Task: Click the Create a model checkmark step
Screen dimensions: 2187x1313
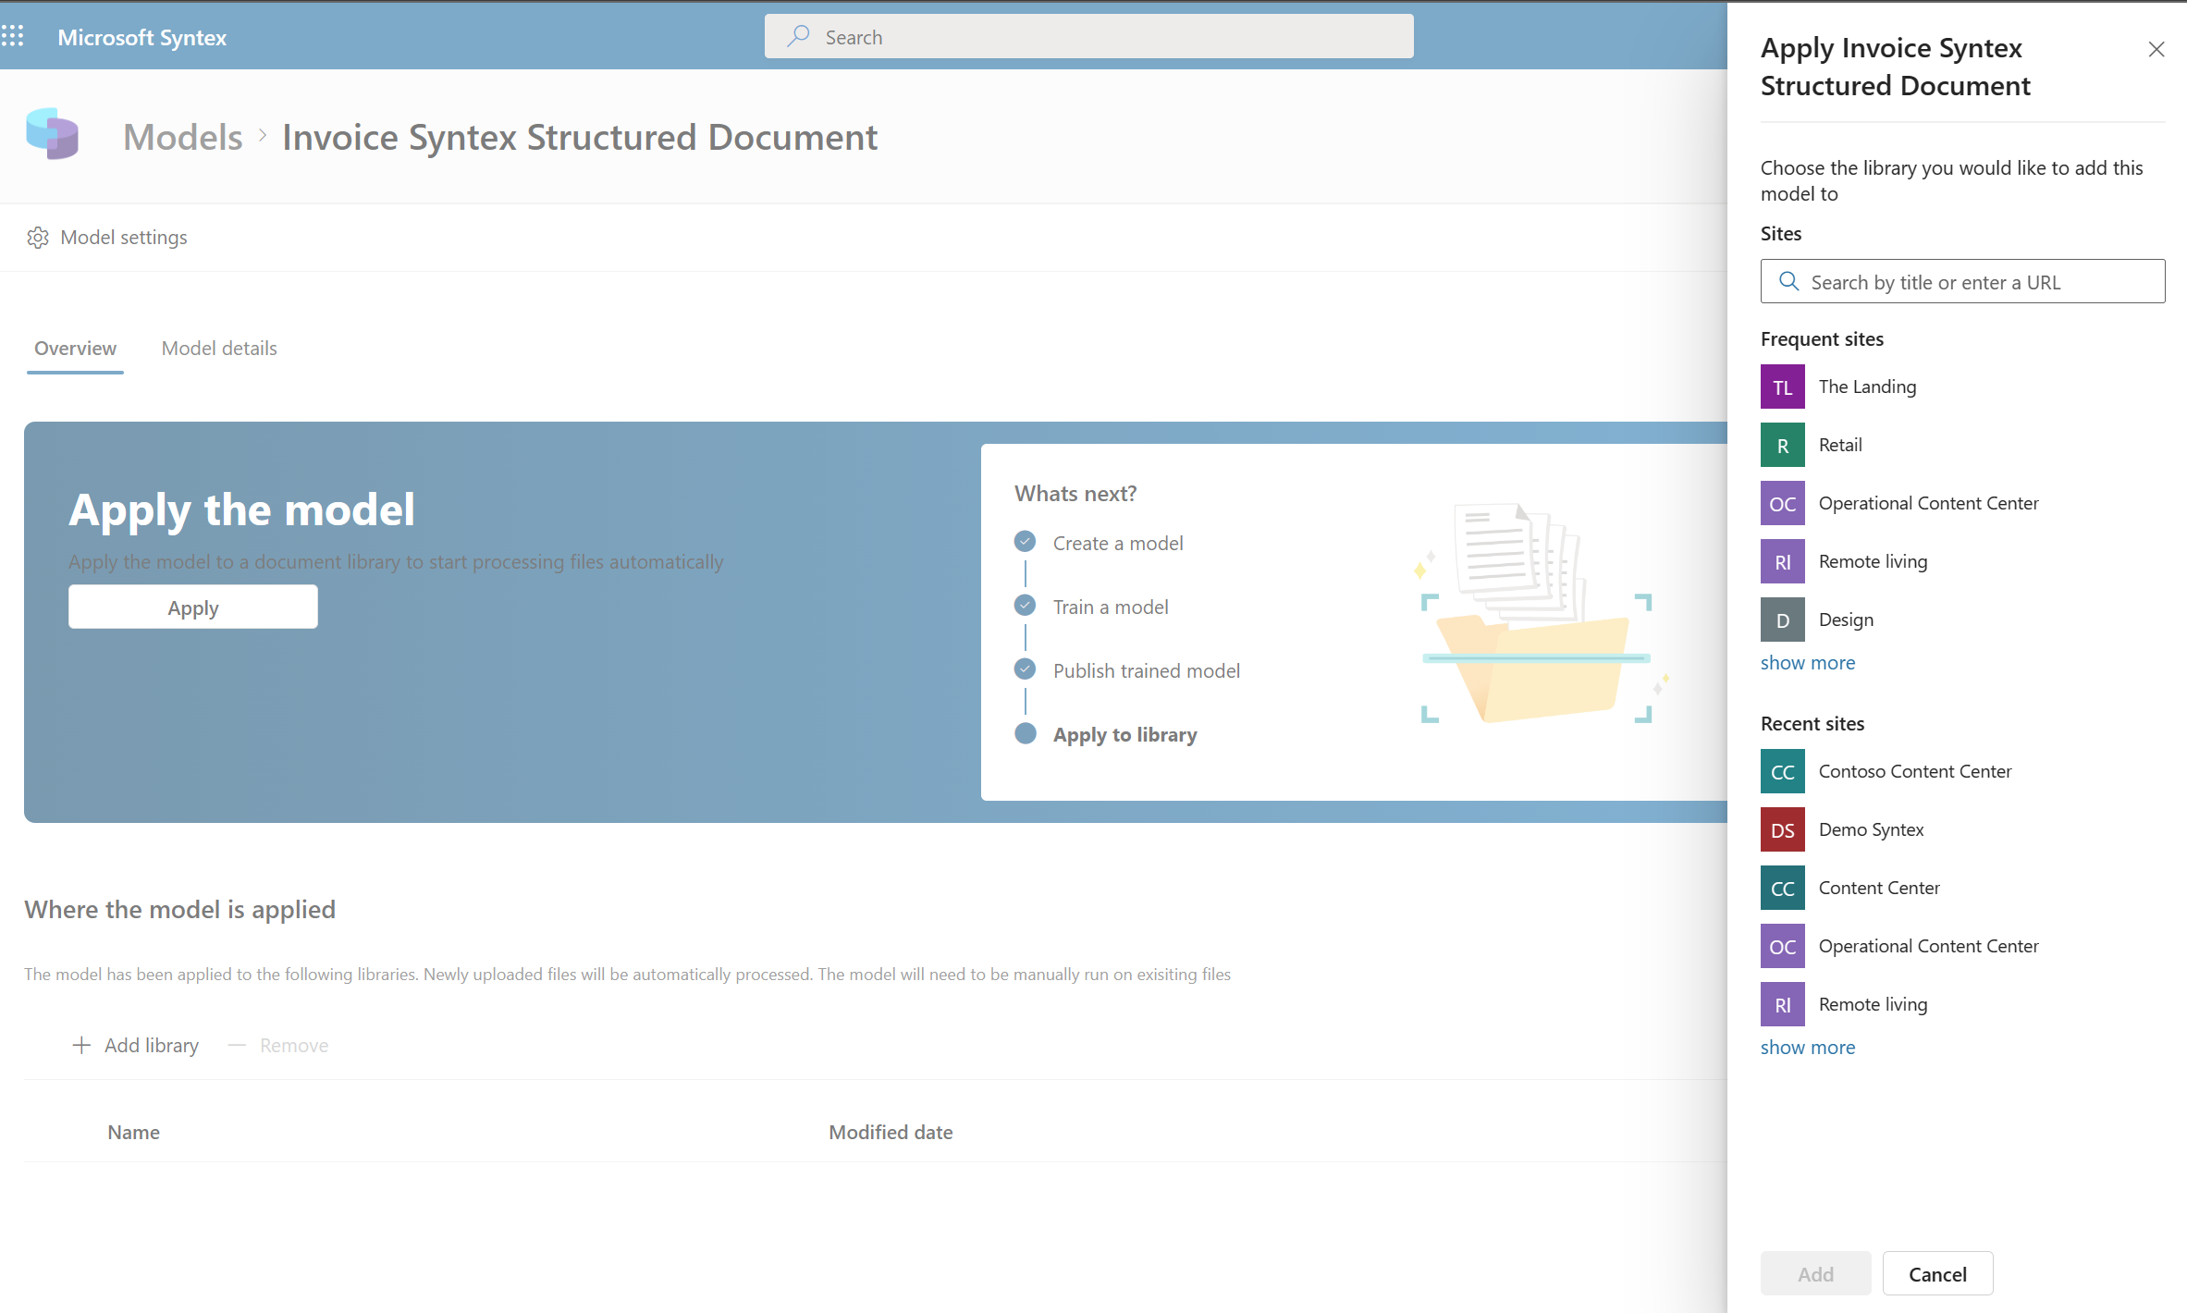Action: [x=1025, y=542]
